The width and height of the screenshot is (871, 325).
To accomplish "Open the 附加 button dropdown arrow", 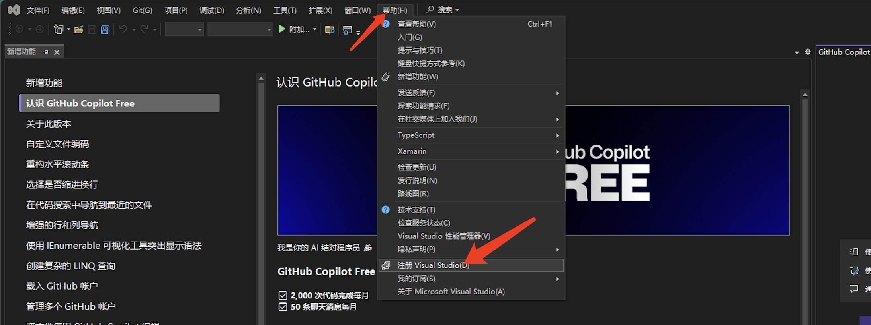I will click(x=314, y=29).
